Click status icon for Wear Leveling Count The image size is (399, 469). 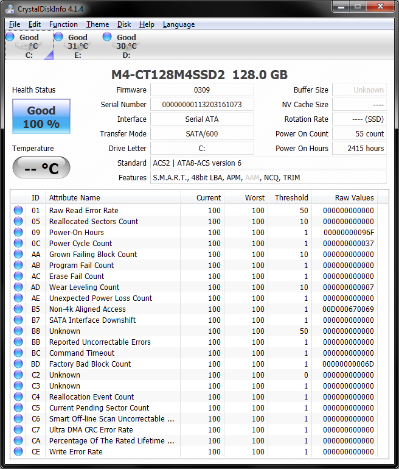18,287
